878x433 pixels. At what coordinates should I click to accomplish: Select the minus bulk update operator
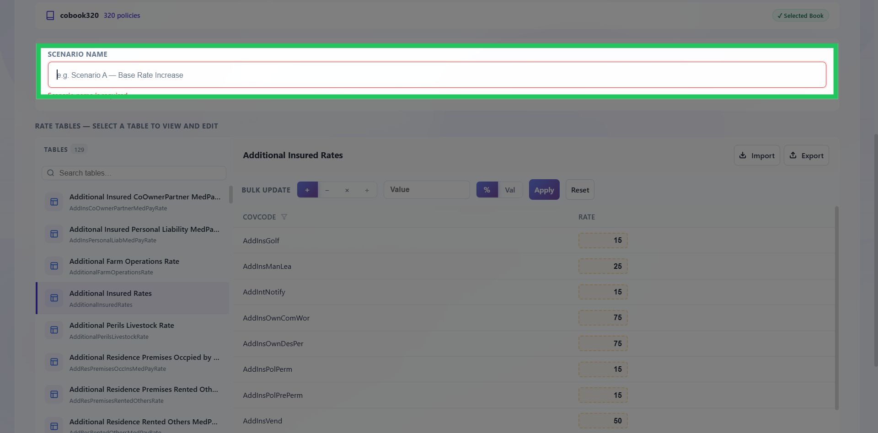(x=327, y=190)
